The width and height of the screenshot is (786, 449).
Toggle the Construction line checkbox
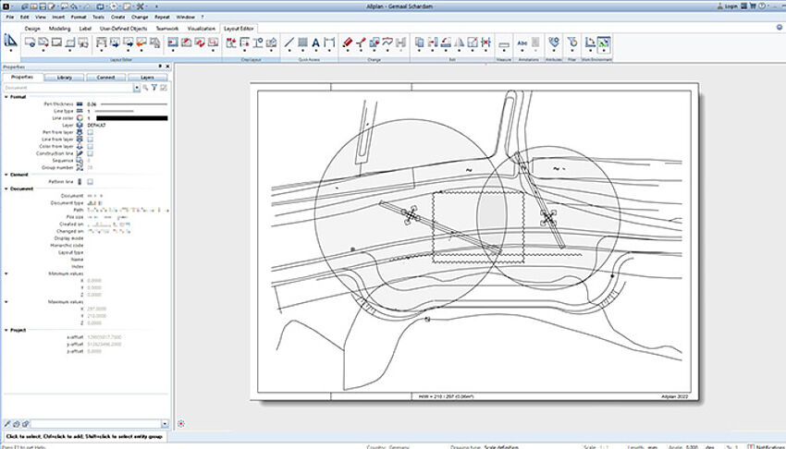pyautogui.click(x=91, y=152)
